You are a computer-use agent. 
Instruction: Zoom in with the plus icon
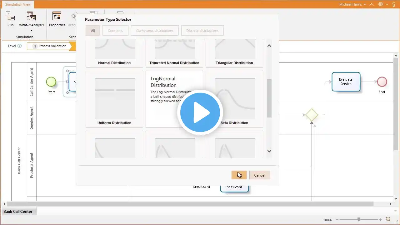click(x=381, y=220)
